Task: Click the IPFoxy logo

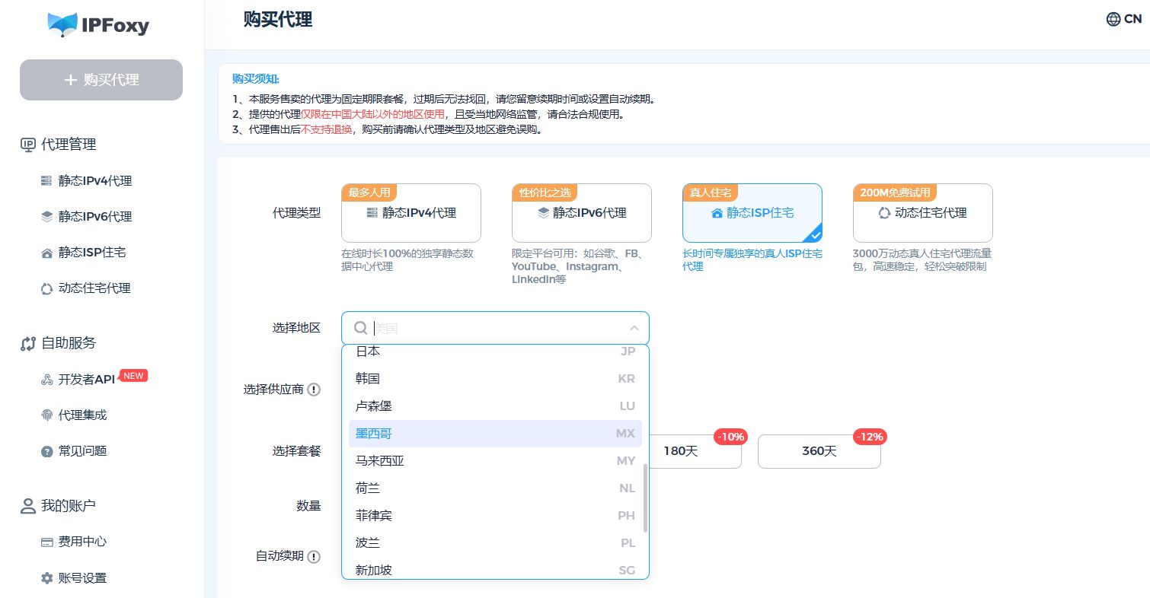Action: point(98,25)
